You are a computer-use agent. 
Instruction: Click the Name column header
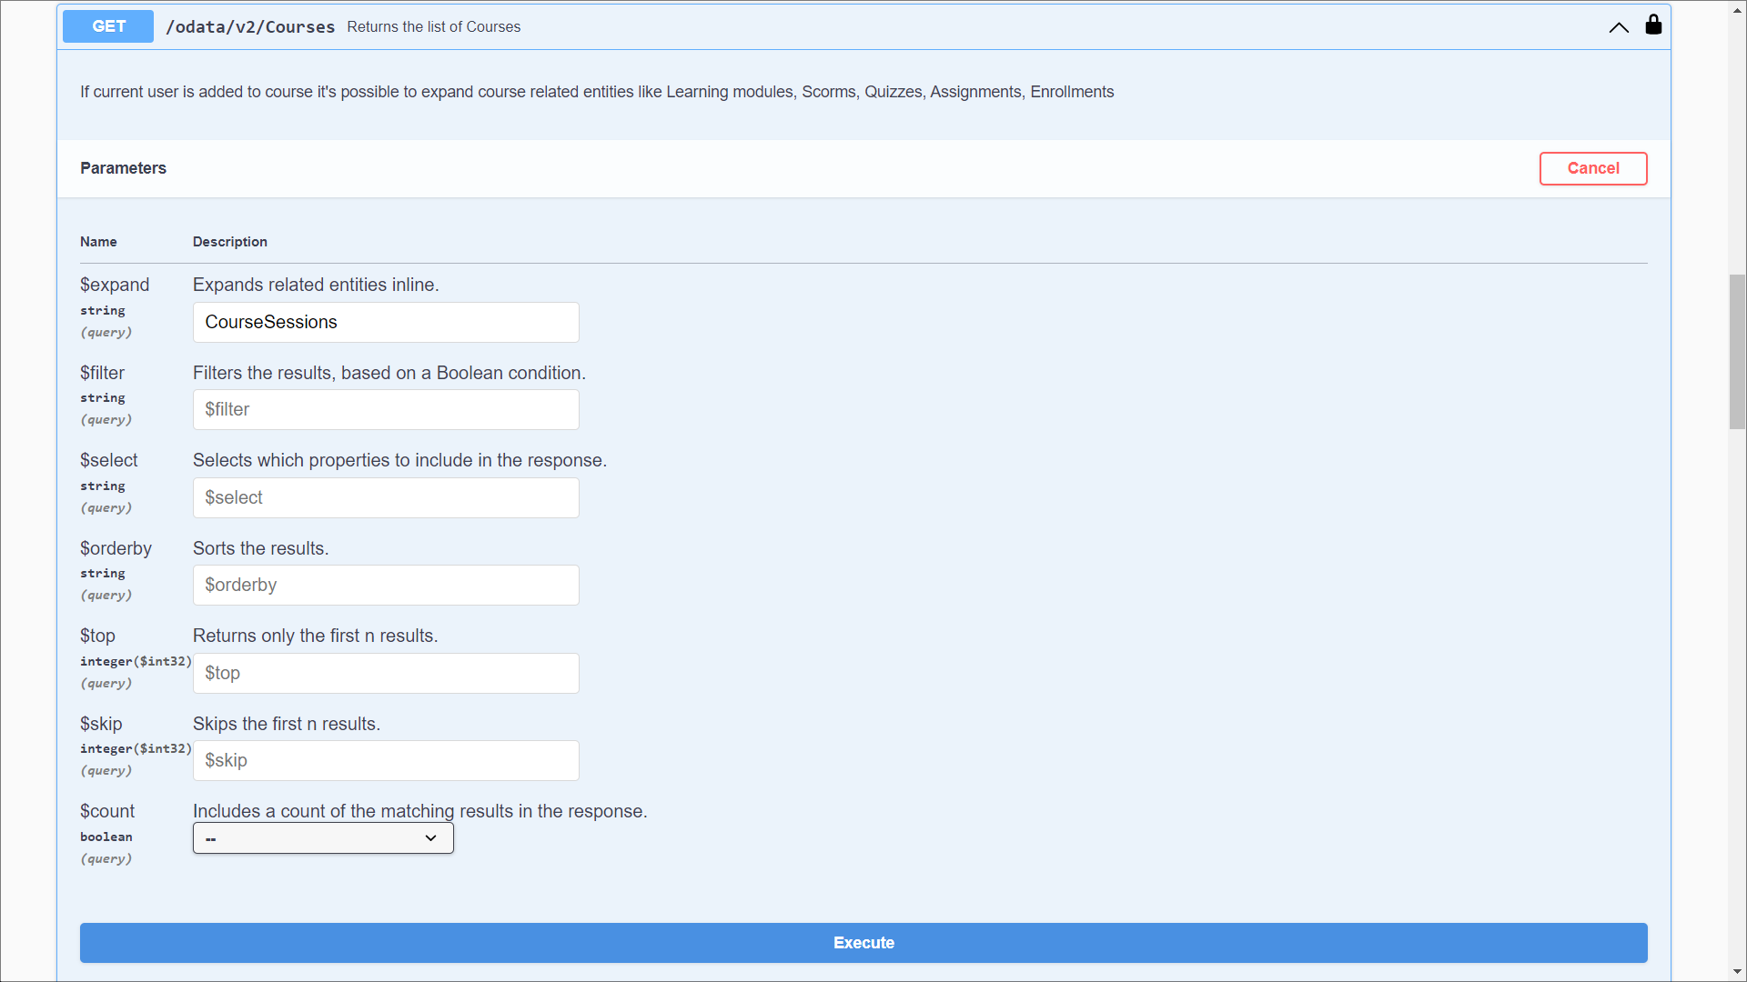point(98,242)
